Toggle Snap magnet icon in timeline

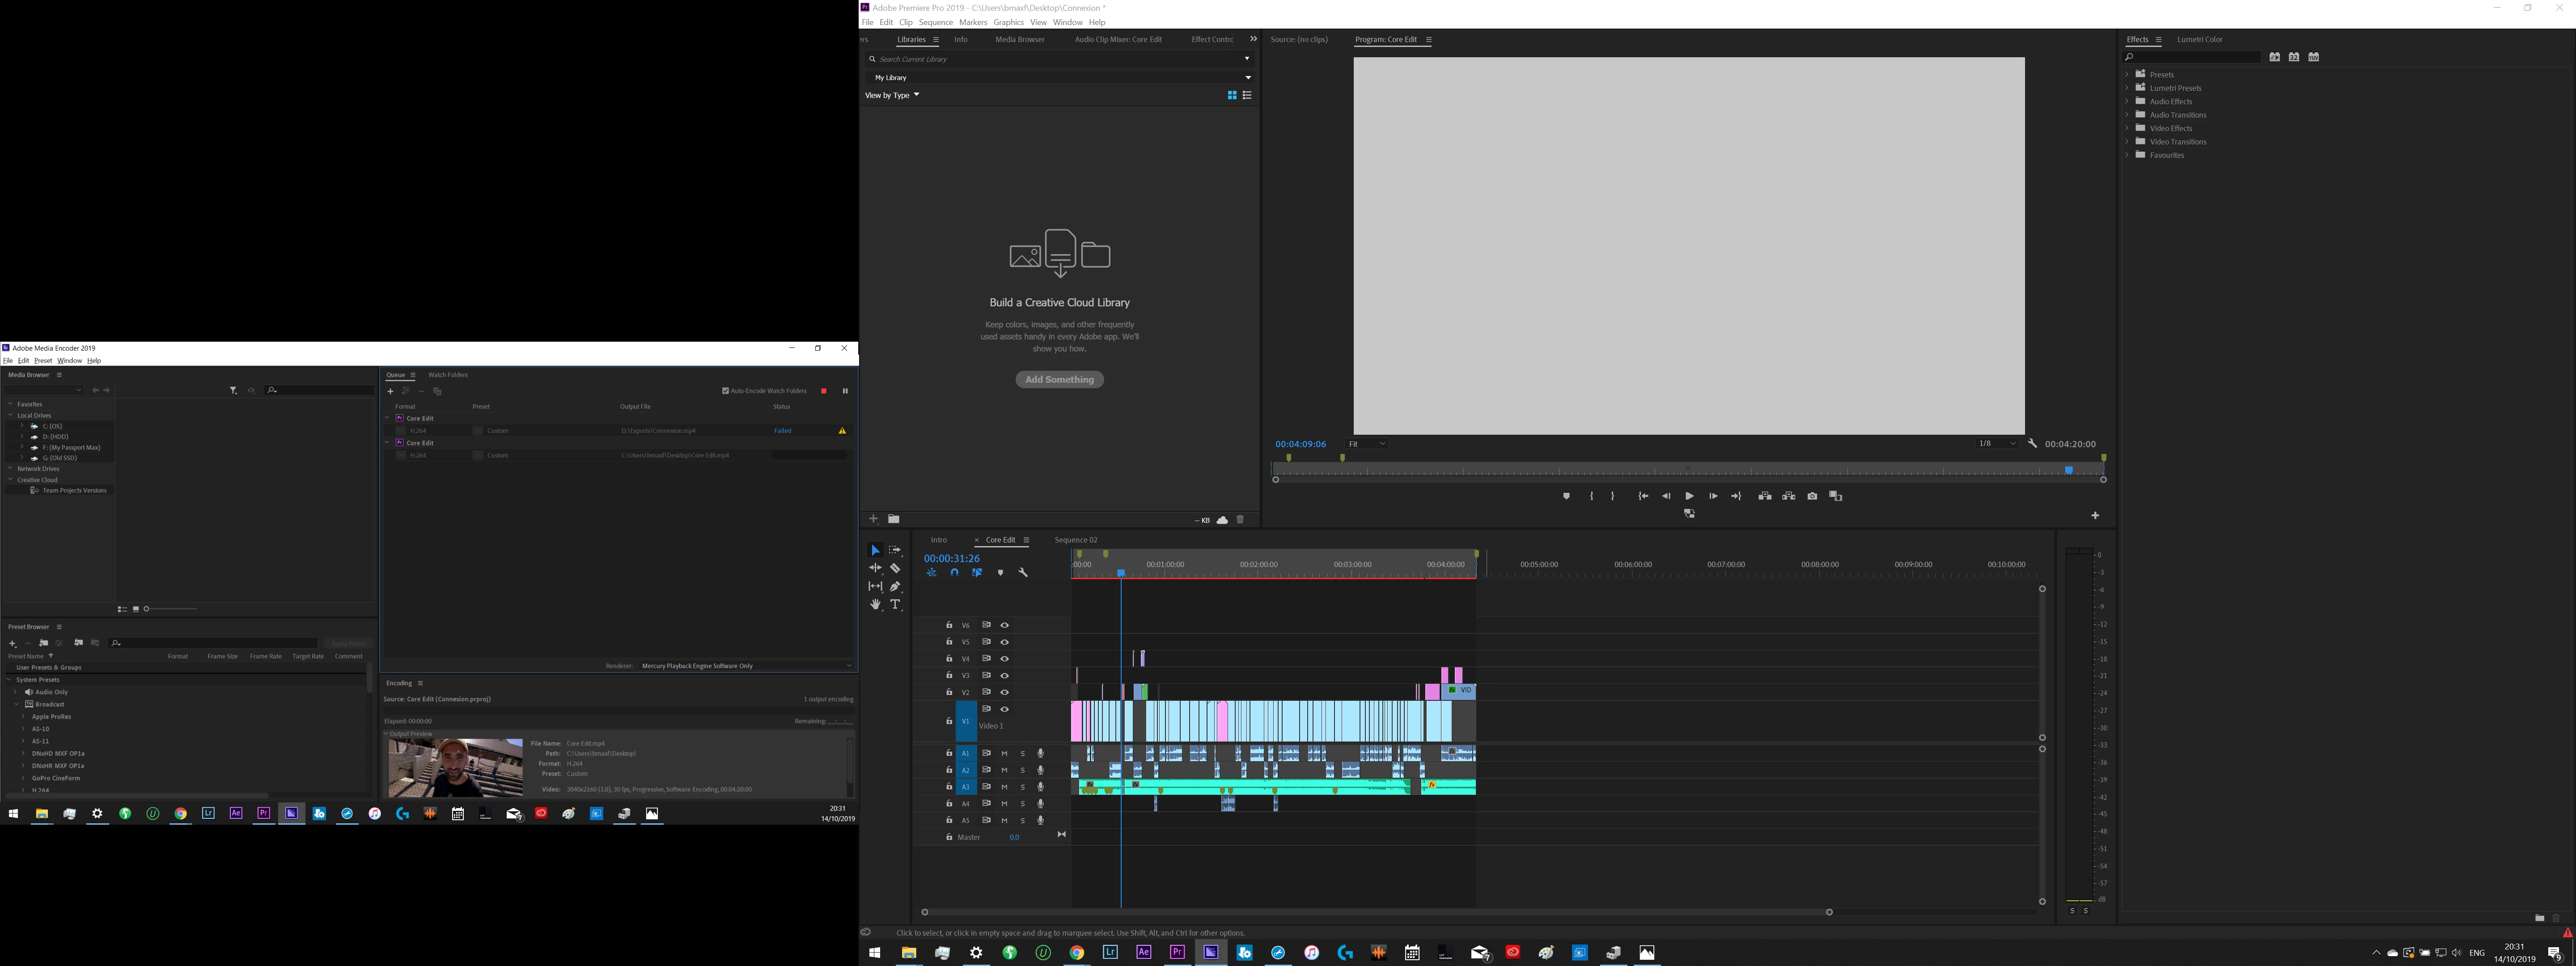pos(954,573)
